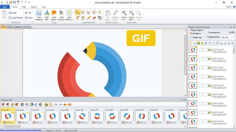Click the Actual Size magnifier icon
The image size is (236, 132).
pos(139,13)
